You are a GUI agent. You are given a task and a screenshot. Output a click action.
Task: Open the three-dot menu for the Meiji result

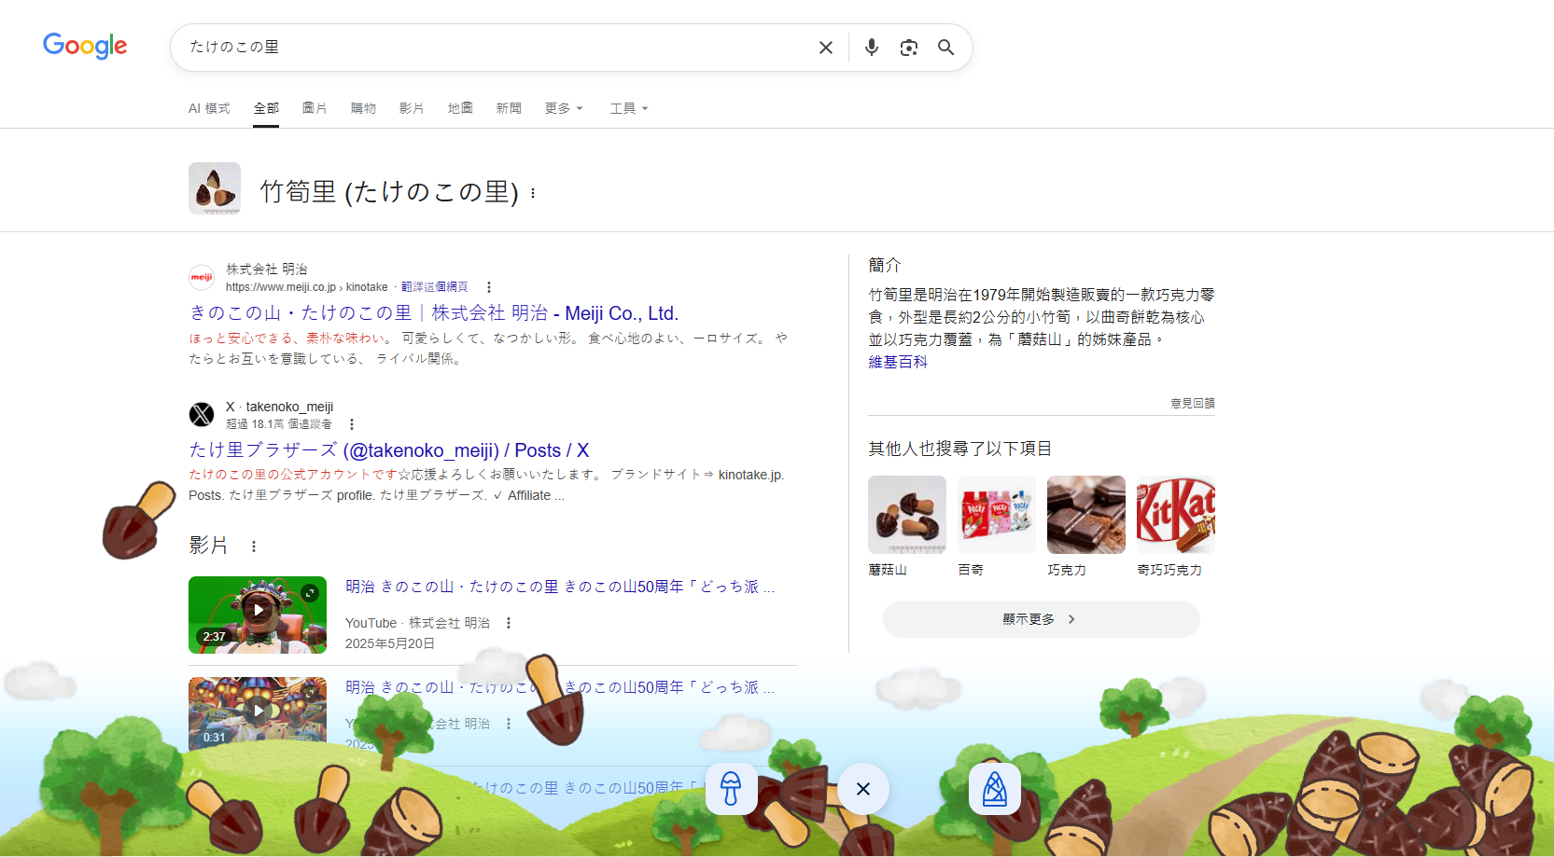pyautogui.click(x=490, y=286)
